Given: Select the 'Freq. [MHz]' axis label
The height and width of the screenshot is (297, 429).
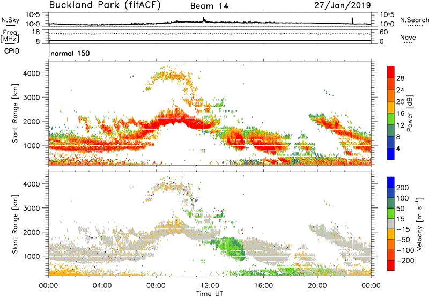Looking at the screenshot, I should click(10, 36).
